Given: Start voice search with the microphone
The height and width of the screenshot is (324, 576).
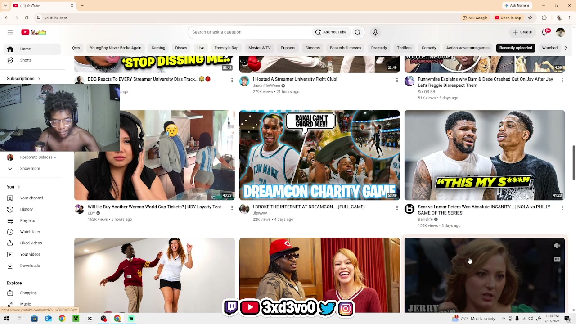Looking at the screenshot, I should [x=375, y=32].
